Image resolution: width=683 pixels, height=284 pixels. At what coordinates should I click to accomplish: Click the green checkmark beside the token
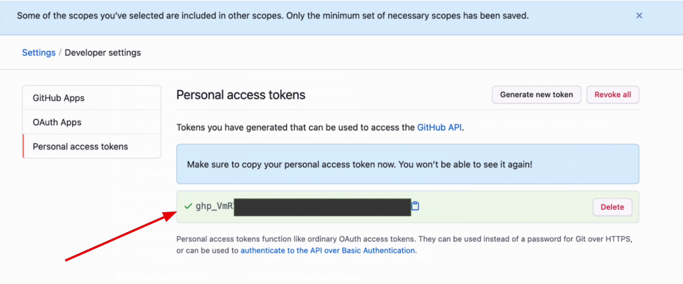tap(187, 206)
